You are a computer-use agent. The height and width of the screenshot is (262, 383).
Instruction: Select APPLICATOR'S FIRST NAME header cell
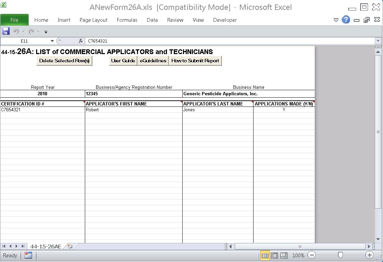click(134, 104)
